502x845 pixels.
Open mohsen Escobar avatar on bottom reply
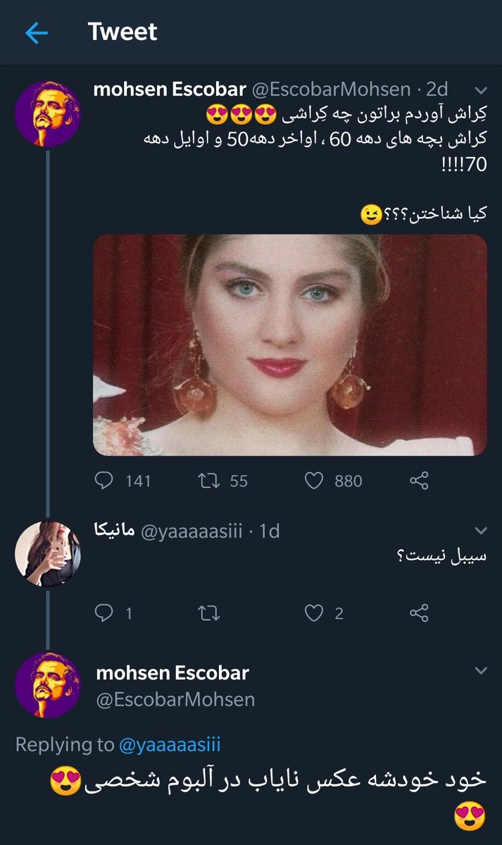coord(48,684)
